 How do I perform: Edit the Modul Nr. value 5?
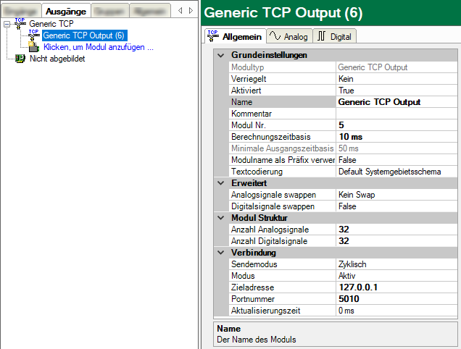pos(396,125)
